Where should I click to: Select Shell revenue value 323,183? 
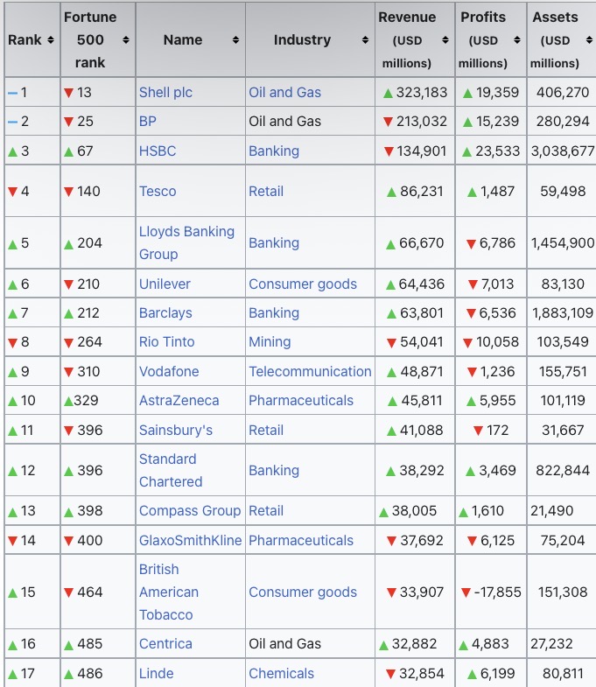point(422,93)
